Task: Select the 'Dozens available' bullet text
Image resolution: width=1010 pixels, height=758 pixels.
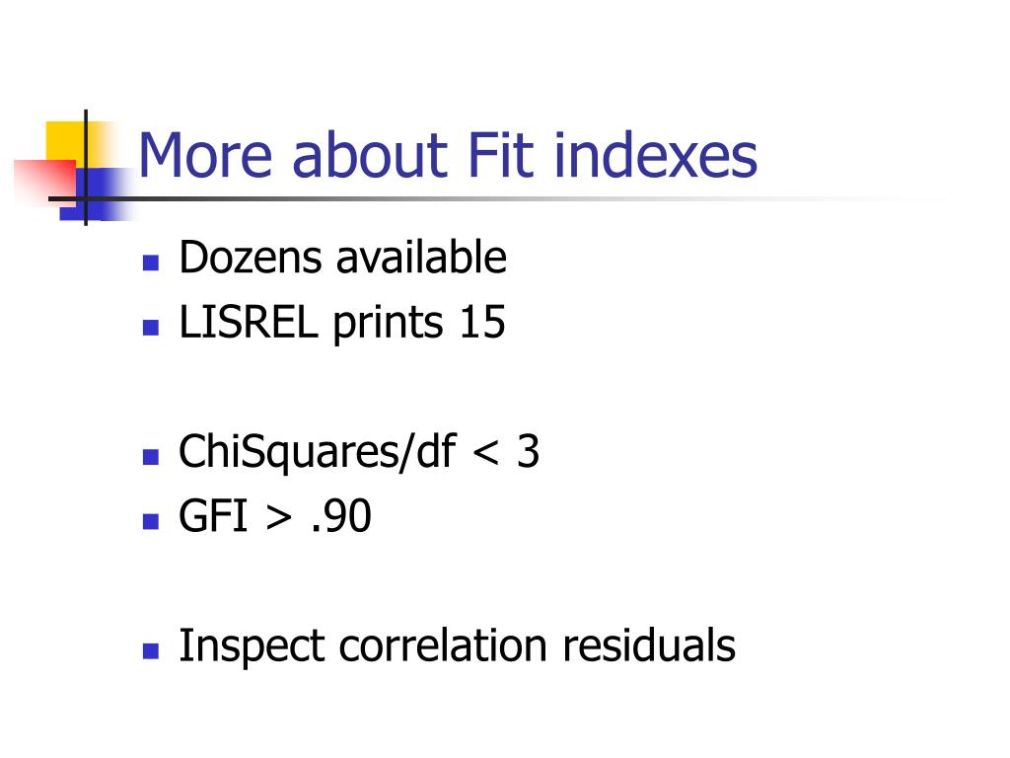Action: [x=342, y=258]
